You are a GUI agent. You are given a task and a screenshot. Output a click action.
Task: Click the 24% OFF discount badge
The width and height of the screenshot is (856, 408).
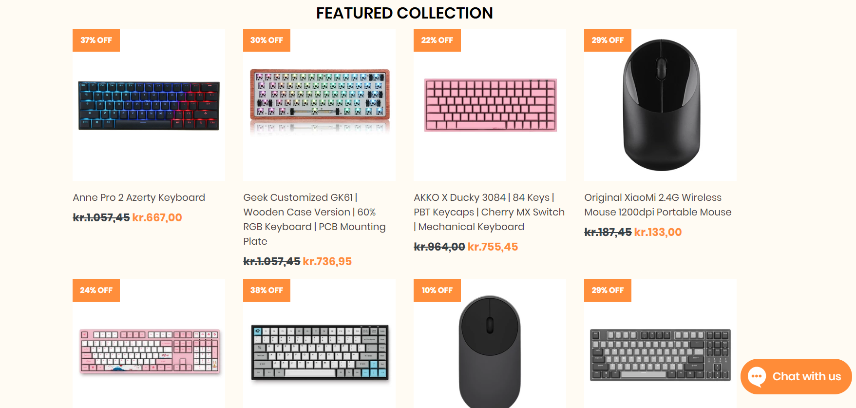(x=96, y=291)
